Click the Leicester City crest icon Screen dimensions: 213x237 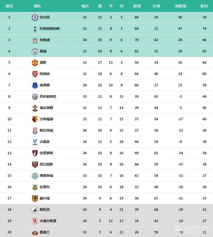[x=35, y=176]
